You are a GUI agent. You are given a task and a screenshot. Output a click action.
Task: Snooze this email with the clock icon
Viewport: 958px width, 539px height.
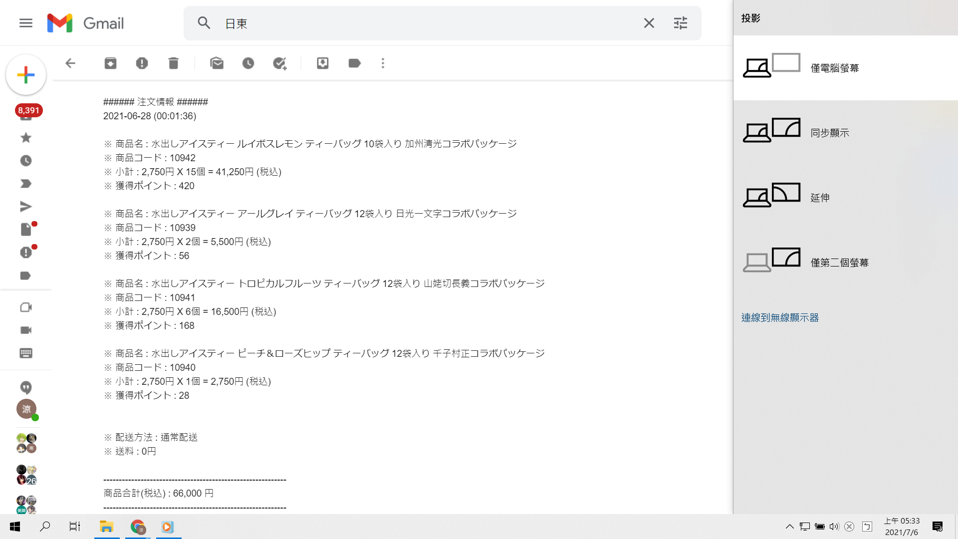(248, 63)
